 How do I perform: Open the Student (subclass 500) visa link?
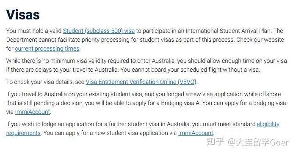(99, 31)
